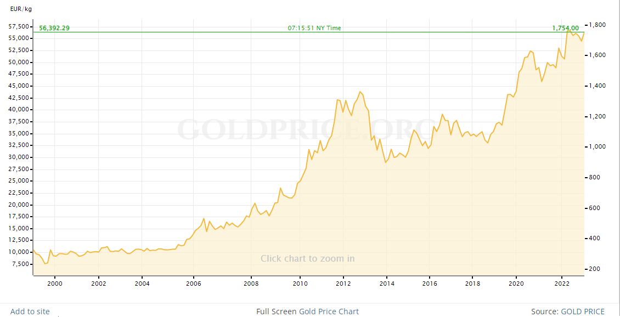The image size is (620, 317).
Task: Select the 2022 year on the x-axis
Action: point(561,284)
